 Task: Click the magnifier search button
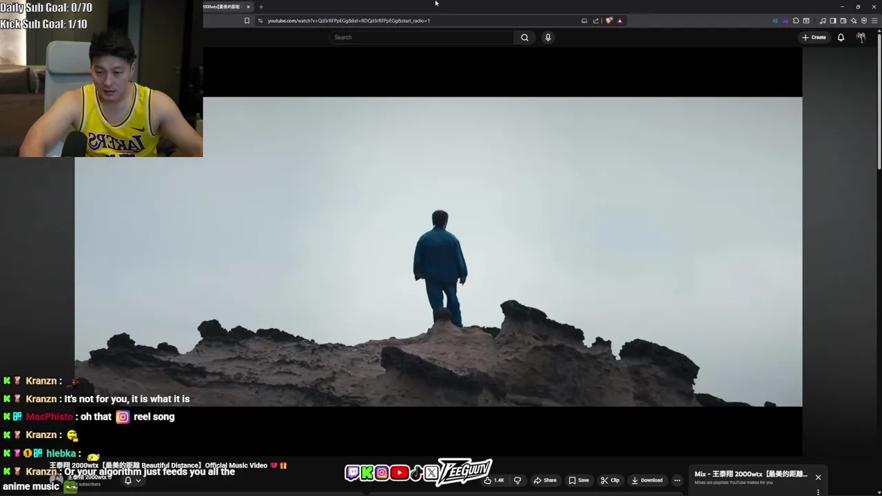click(x=524, y=37)
